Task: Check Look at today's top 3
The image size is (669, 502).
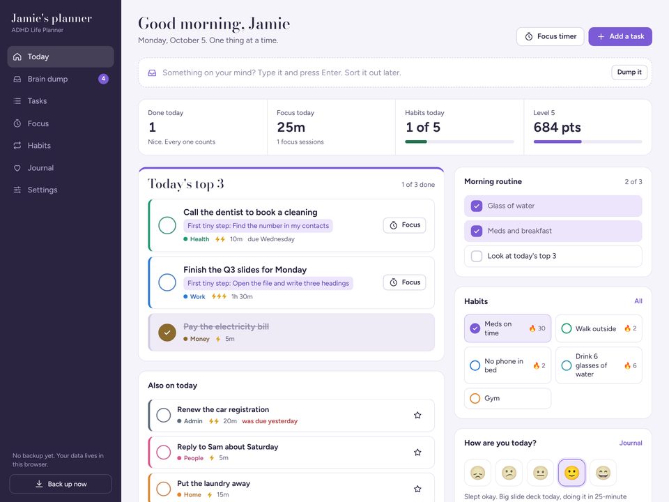Action: (x=477, y=256)
